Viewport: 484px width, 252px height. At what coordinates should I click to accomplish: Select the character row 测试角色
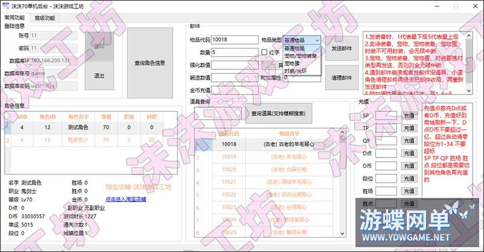(x=78, y=128)
